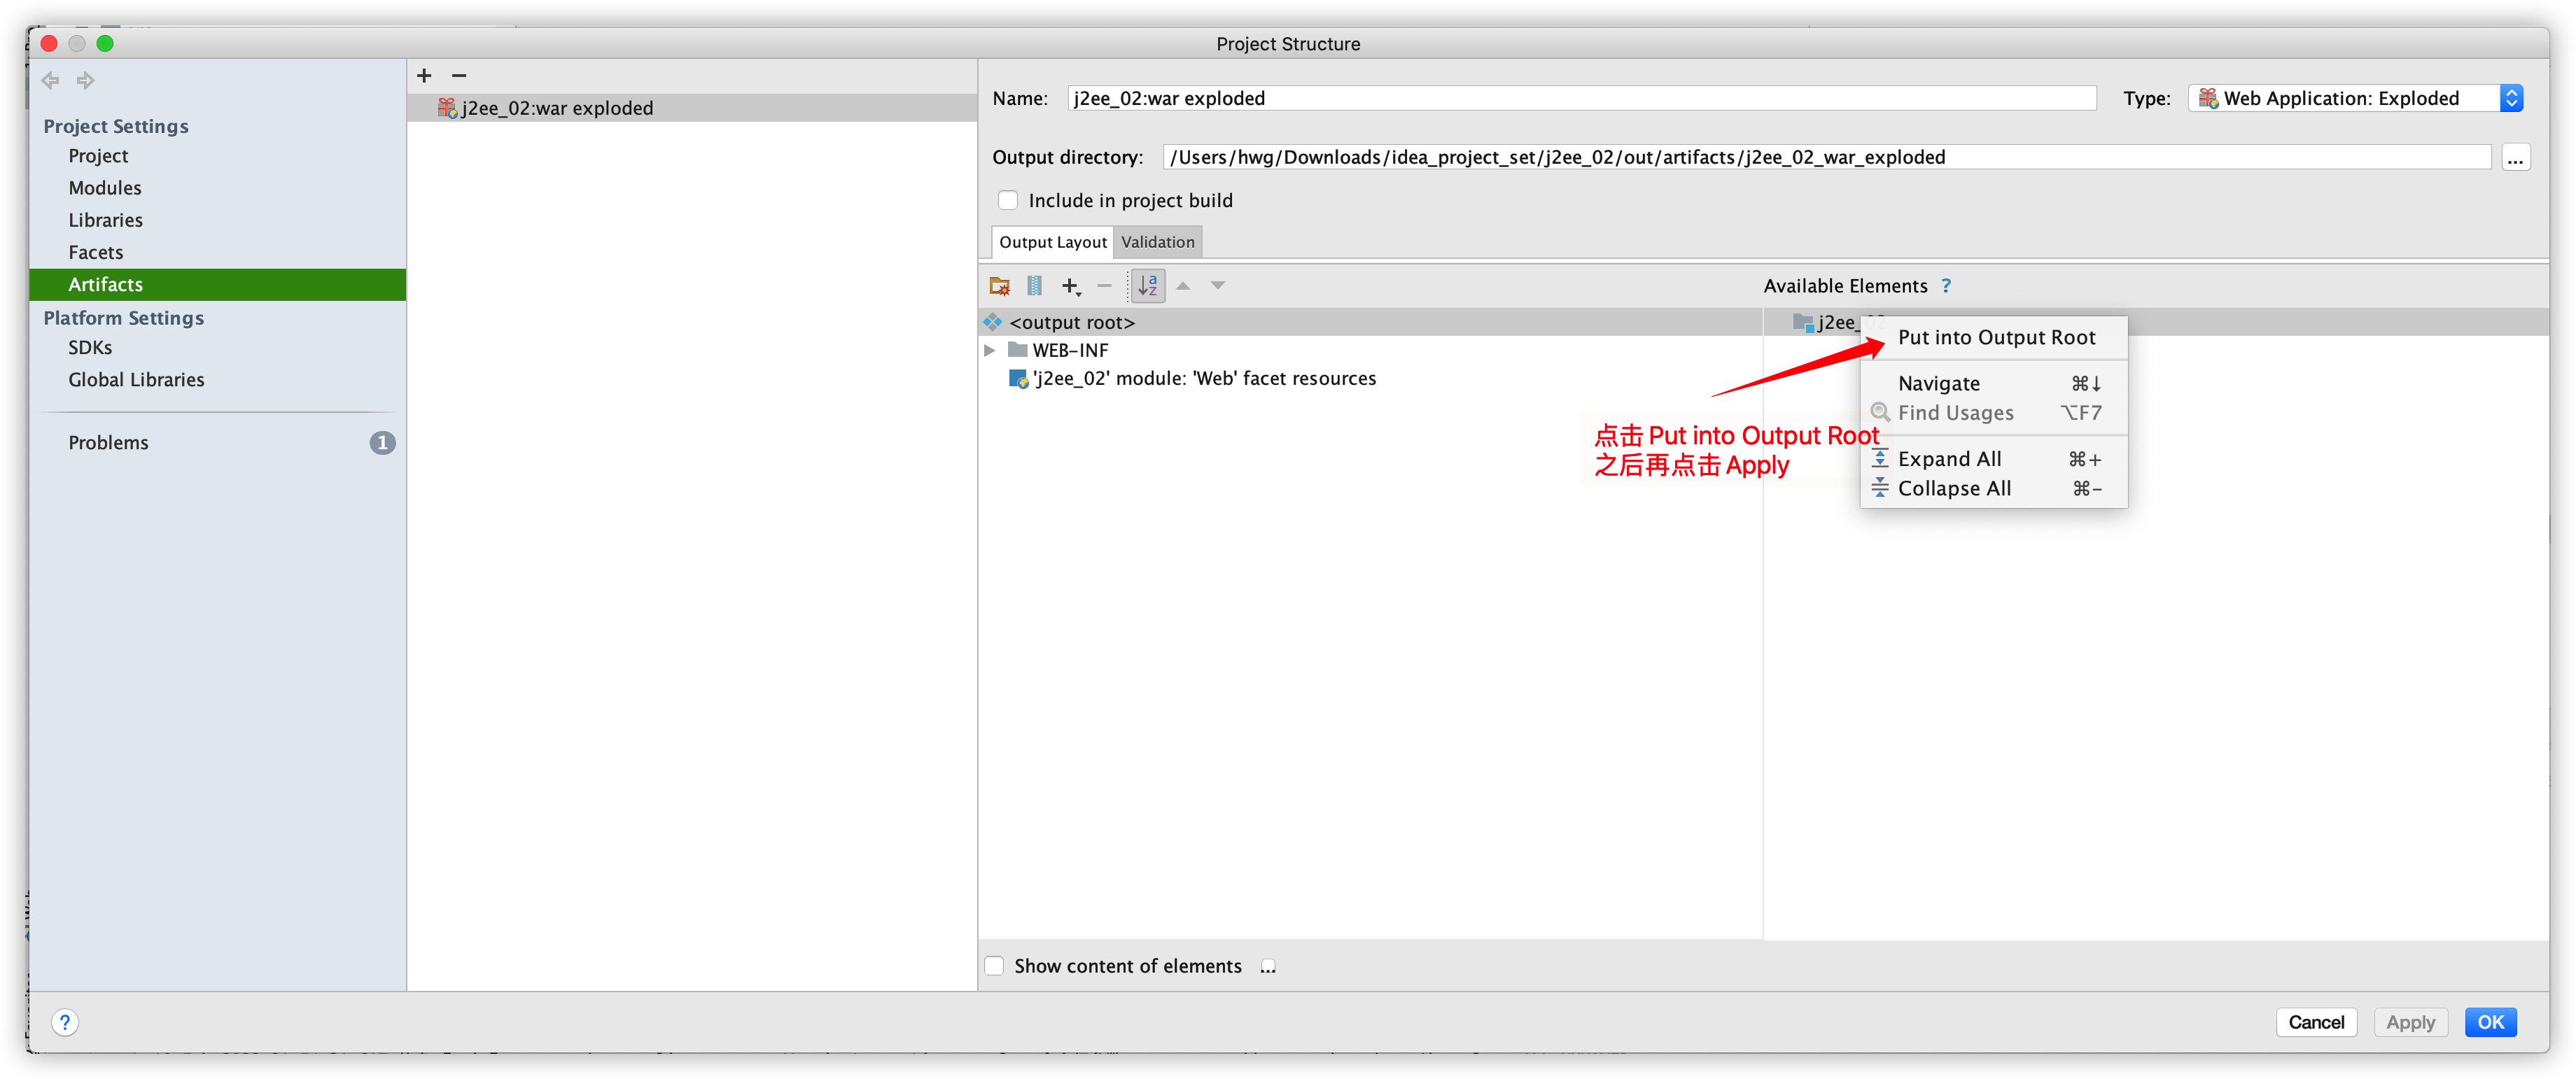
Task: Check Show content of elements
Action: click(994, 966)
